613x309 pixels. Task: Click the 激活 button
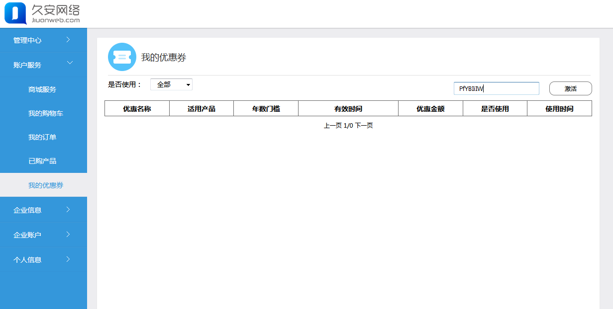(570, 88)
